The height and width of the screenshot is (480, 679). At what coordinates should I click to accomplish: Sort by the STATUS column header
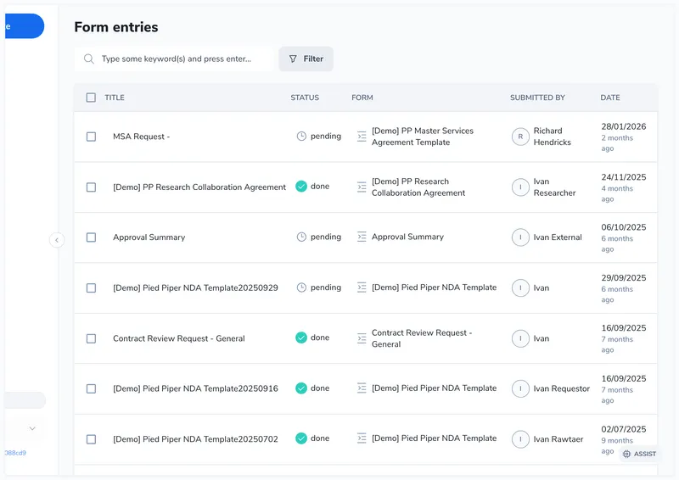[x=305, y=98]
